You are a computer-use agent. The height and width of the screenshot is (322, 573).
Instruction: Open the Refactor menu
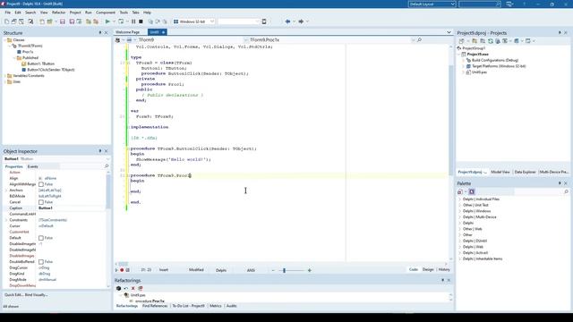[x=58, y=13]
